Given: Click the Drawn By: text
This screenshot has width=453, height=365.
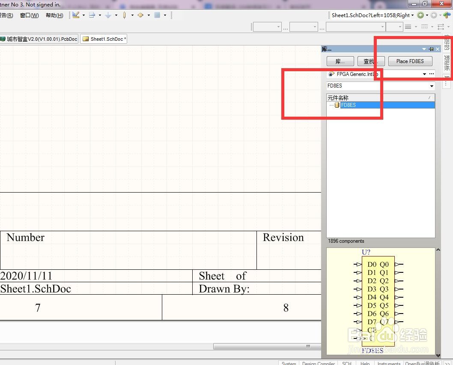Looking at the screenshot, I should pyautogui.click(x=224, y=289).
